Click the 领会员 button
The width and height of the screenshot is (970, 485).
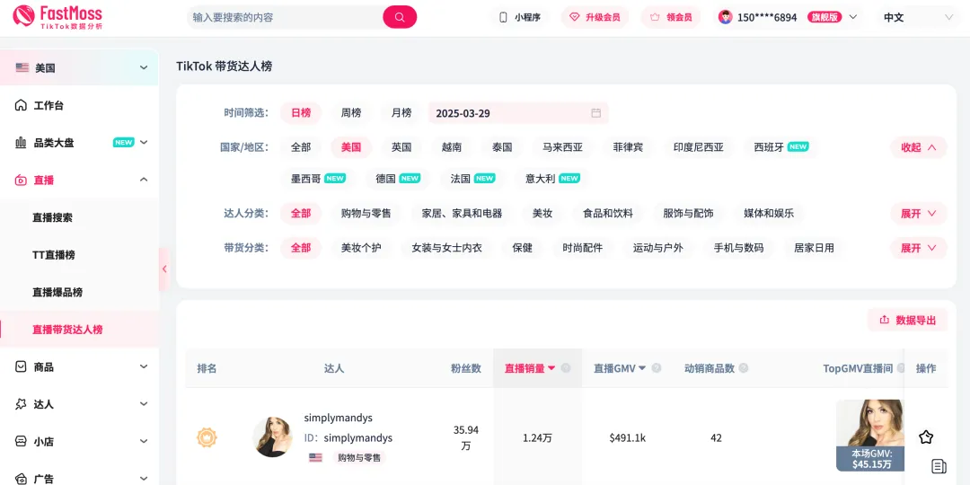pyautogui.click(x=671, y=17)
